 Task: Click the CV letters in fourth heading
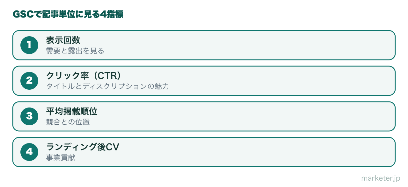point(113,147)
